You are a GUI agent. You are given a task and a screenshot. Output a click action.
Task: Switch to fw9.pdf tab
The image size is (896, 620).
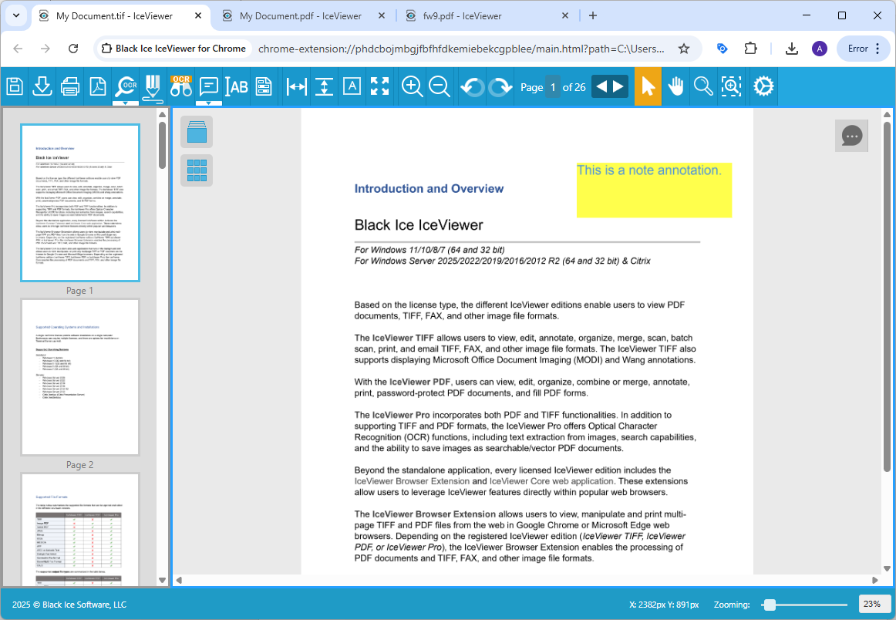(463, 16)
